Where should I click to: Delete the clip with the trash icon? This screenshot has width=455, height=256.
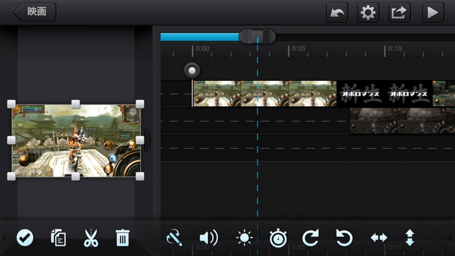(x=123, y=238)
